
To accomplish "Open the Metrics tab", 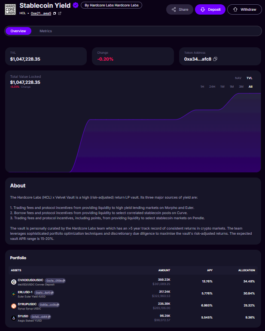I will (x=46, y=31).
